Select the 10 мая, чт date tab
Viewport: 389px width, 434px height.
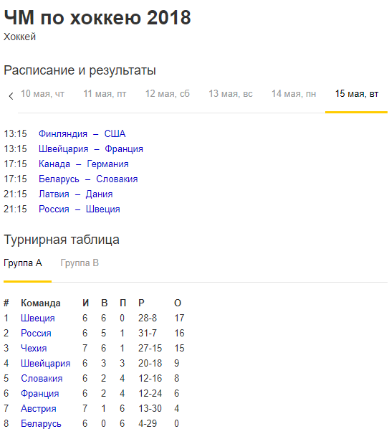[42, 94]
